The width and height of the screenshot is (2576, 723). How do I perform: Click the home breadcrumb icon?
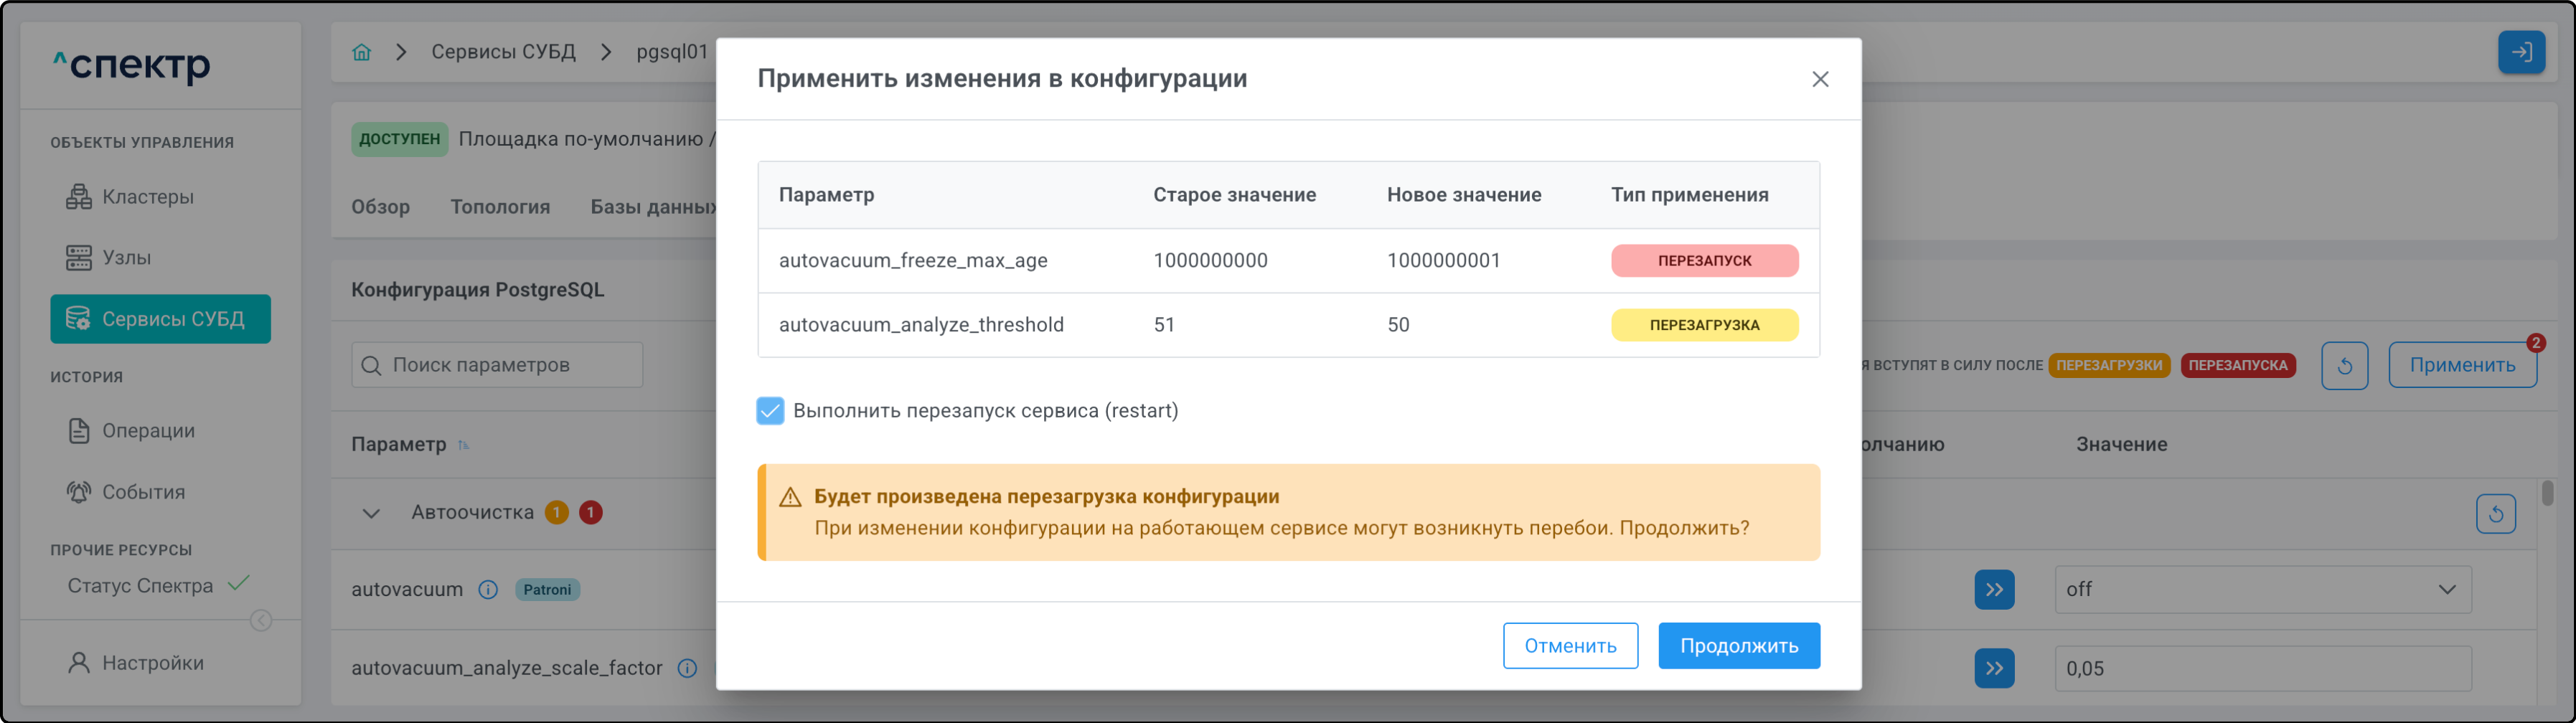pos(361,52)
